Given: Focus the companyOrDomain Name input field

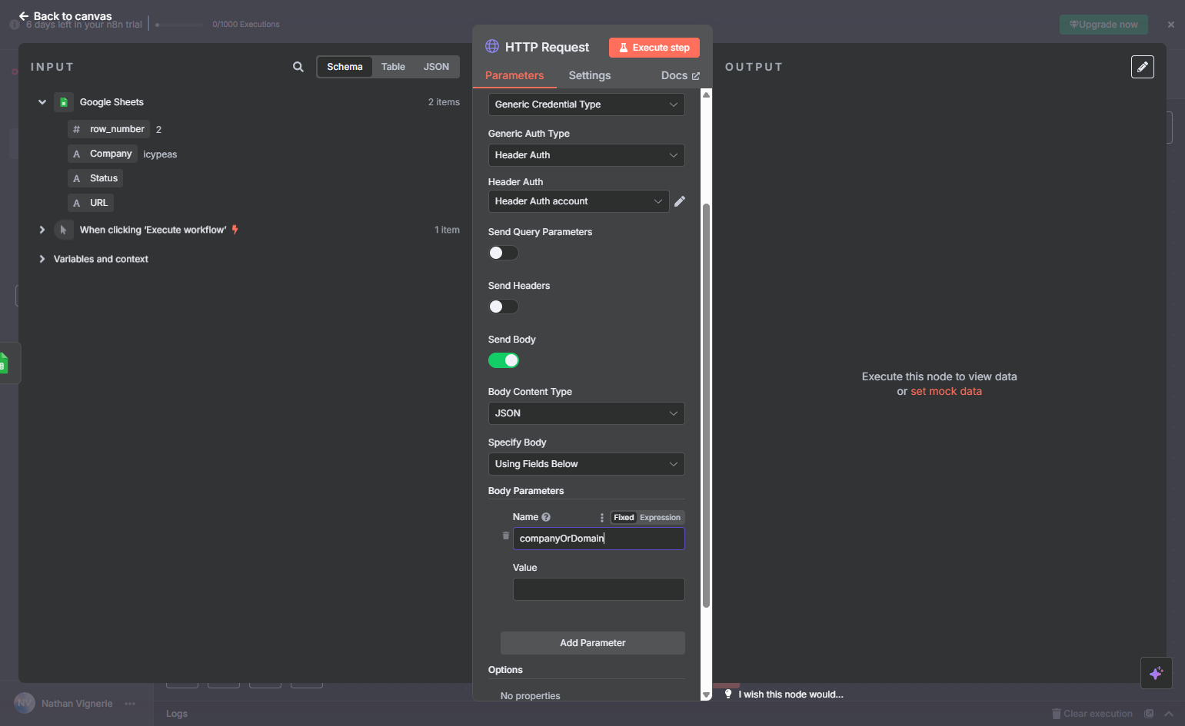Looking at the screenshot, I should (x=599, y=539).
